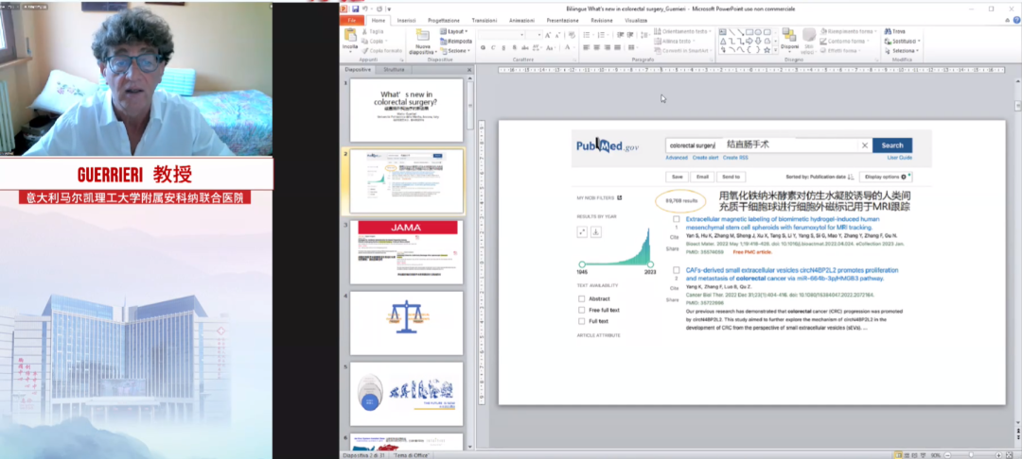Click zoom out minus button
Image resolution: width=1022 pixels, height=459 pixels.
pyautogui.click(x=947, y=455)
